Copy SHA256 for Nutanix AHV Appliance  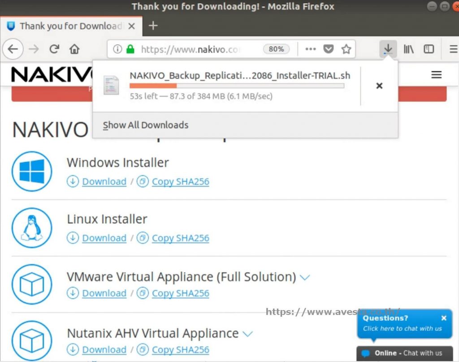click(181, 349)
